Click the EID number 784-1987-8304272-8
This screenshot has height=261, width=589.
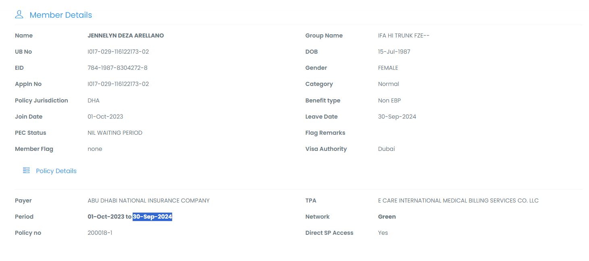[117, 68]
